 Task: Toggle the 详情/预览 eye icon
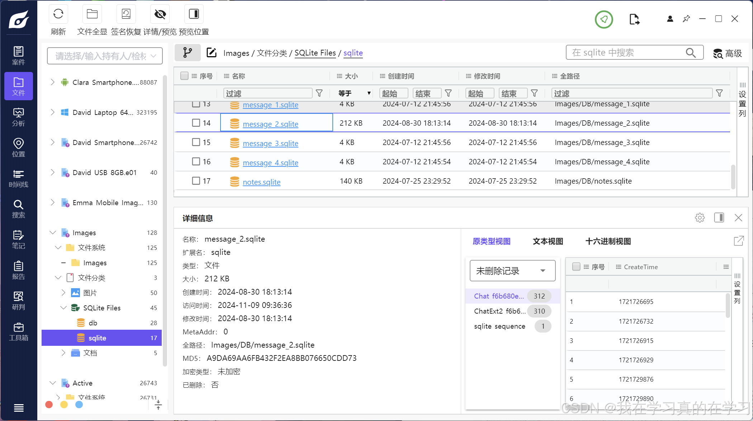click(x=160, y=14)
